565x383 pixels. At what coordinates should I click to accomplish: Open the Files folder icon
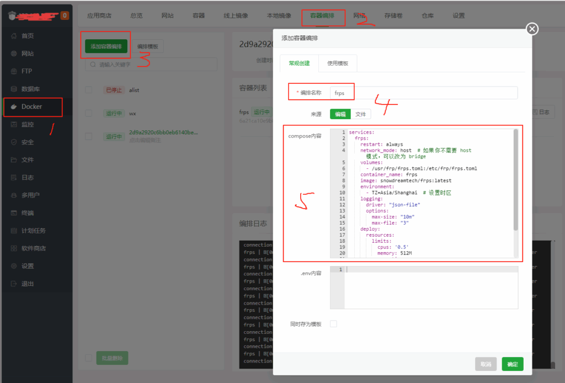(14, 159)
